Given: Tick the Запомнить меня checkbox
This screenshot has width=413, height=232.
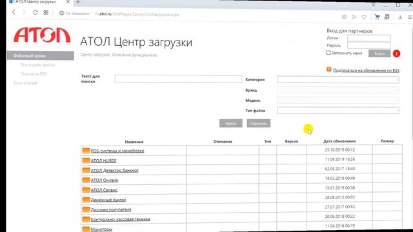Looking at the screenshot, I should [328, 53].
